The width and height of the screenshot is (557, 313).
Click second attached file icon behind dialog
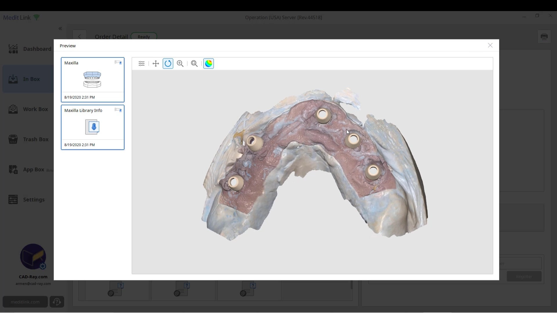click(182, 289)
